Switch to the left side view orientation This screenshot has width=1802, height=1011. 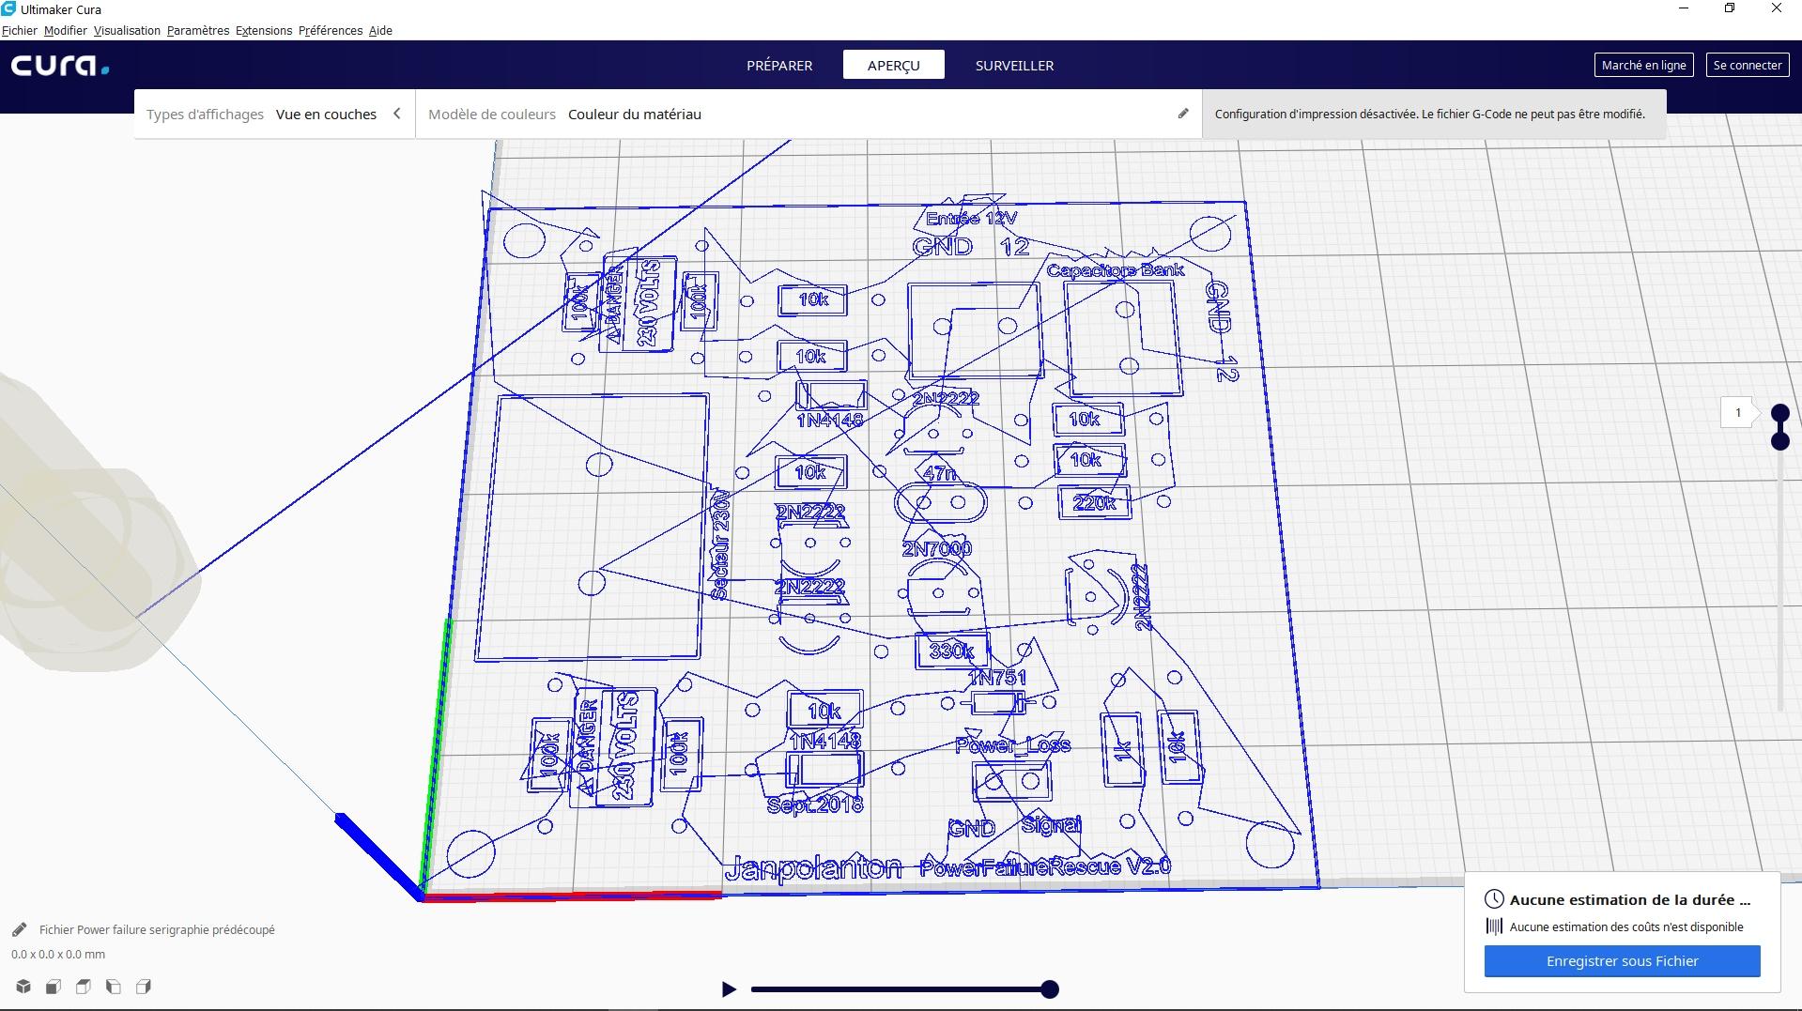(x=114, y=987)
